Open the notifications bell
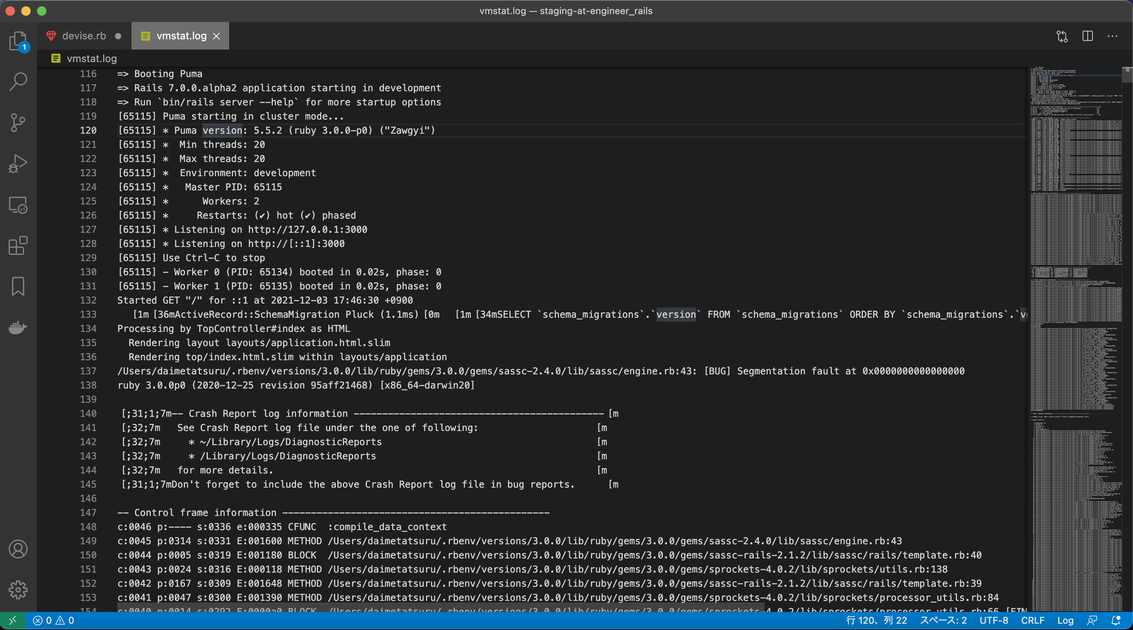Viewport: 1133px width, 630px height. tap(1116, 620)
